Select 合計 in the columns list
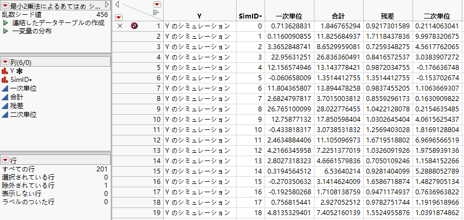 [16, 97]
